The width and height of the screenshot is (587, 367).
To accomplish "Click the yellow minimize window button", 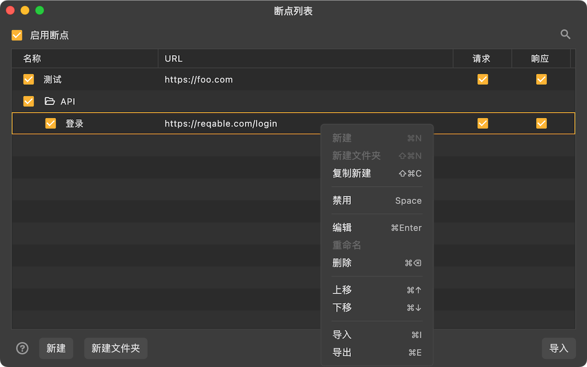I will click(25, 11).
